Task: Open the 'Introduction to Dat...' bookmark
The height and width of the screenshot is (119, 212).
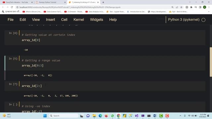Action: (136, 12)
